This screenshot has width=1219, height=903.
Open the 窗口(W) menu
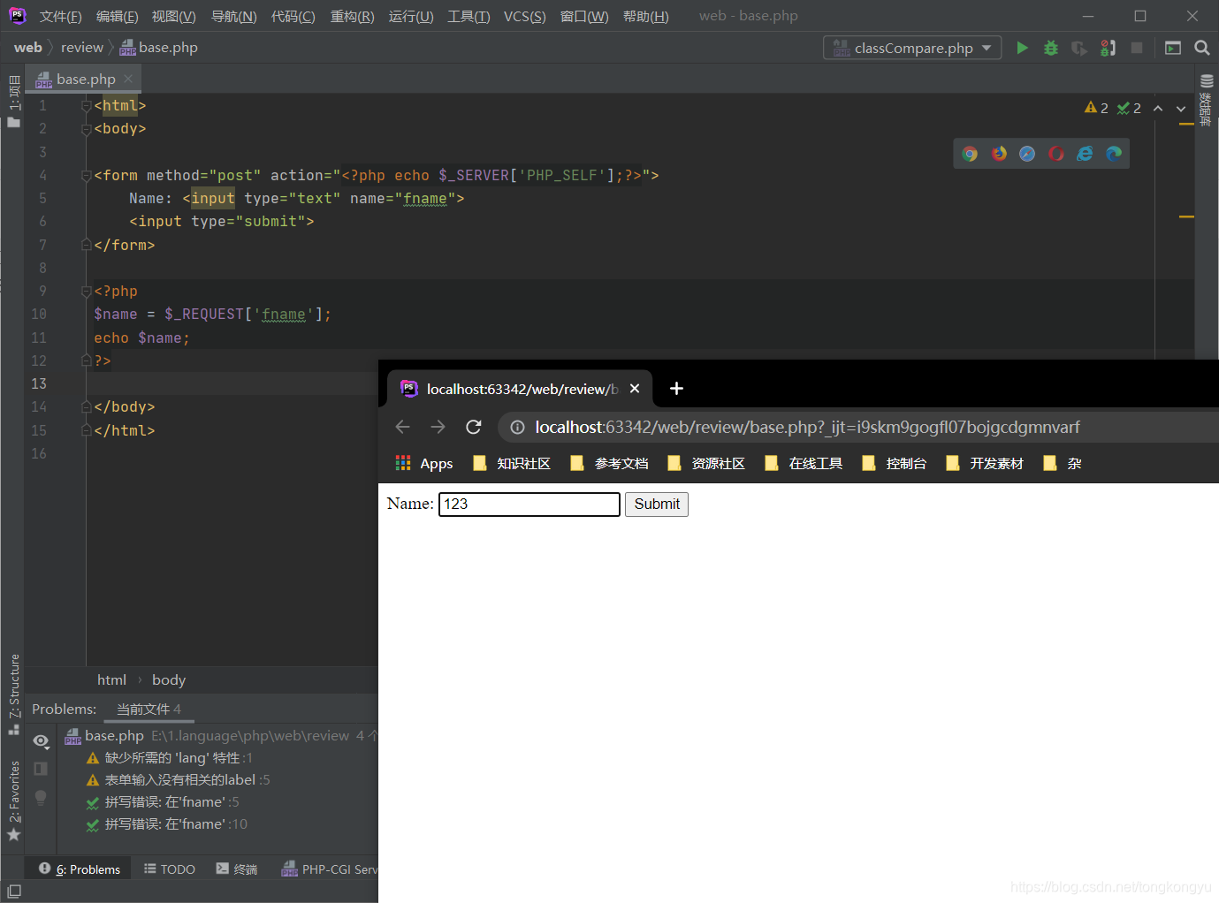[584, 17]
